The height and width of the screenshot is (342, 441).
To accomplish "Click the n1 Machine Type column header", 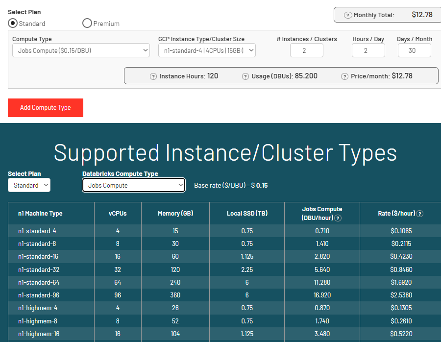I will point(40,214).
